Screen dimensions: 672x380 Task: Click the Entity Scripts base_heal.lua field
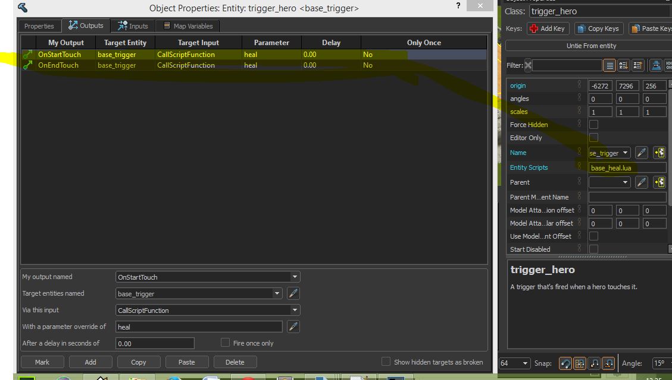coord(627,168)
